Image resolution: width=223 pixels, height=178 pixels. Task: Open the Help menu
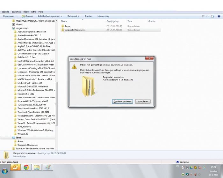pyautogui.click(x=40, y=12)
